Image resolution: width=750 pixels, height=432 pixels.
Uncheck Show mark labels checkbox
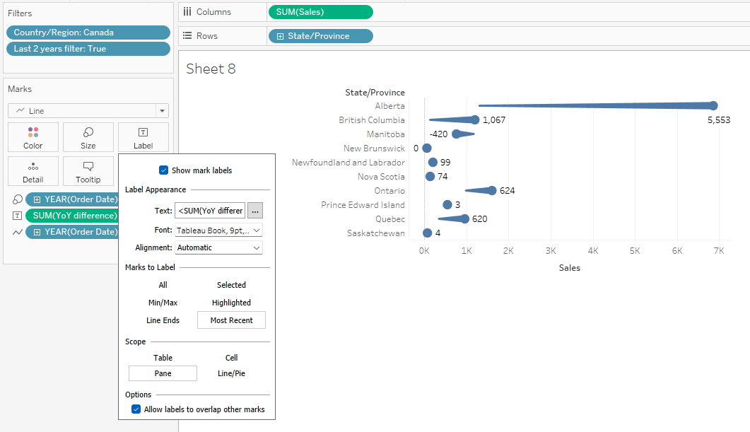point(164,170)
